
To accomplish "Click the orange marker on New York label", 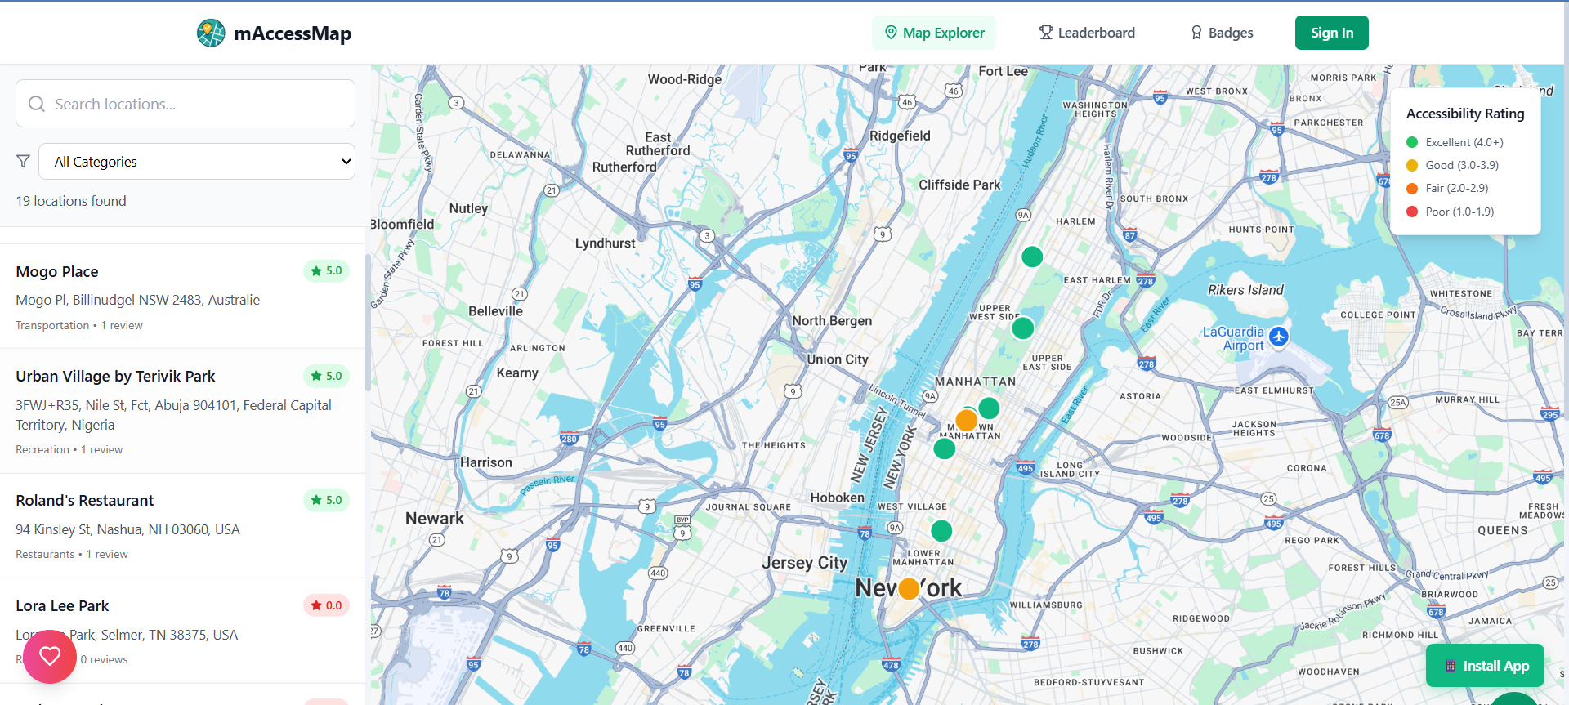I will click(909, 588).
